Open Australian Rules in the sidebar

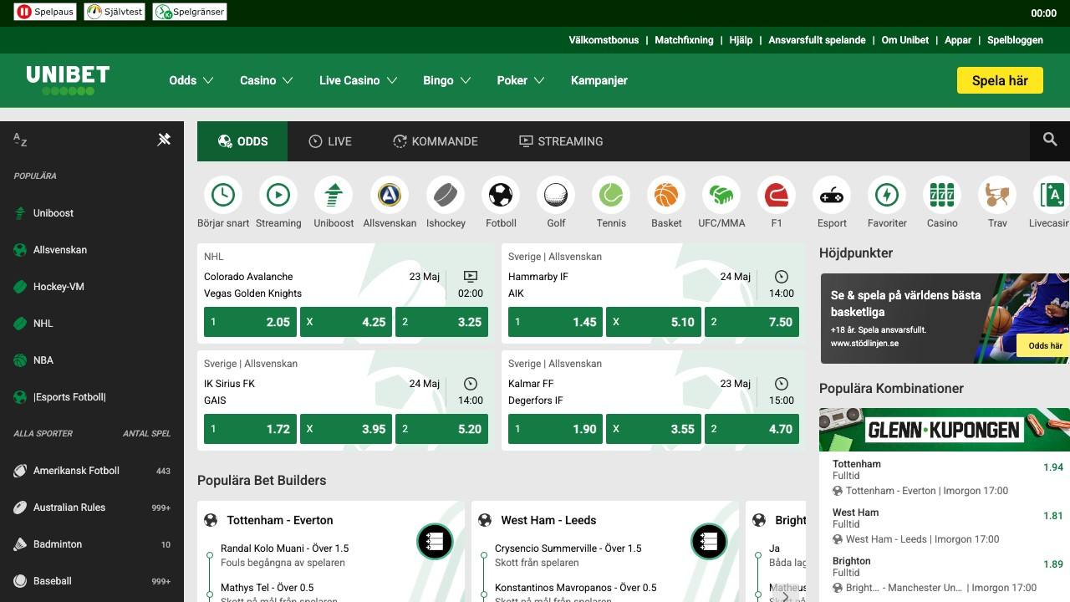point(92,508)
